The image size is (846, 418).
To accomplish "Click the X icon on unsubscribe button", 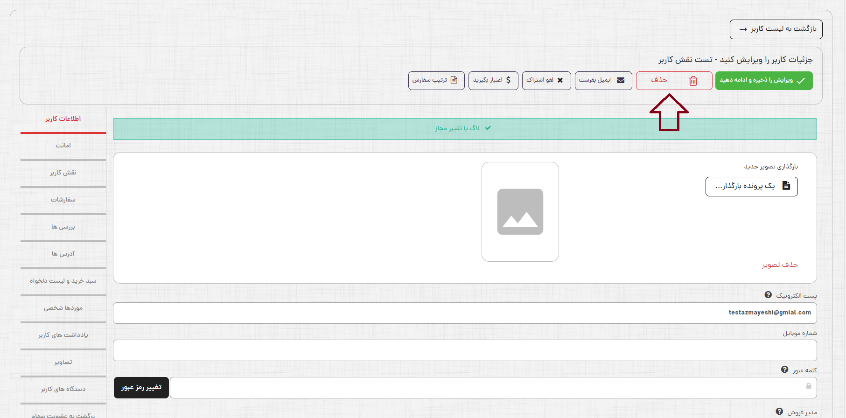I will [x=560, y=80].
